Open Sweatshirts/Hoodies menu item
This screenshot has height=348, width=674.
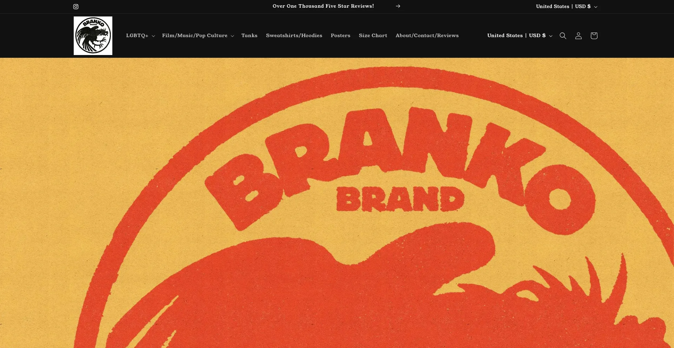click(x=294, y=35)
